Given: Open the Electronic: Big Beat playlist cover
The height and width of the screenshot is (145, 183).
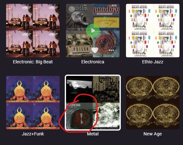Looking at the screenshot, I should point(33,30).
